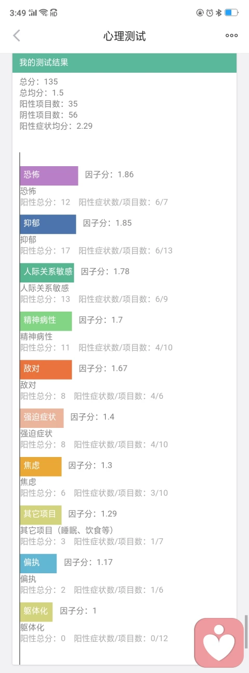Click the page scrollbar on right edge

(x=246, y=631)
